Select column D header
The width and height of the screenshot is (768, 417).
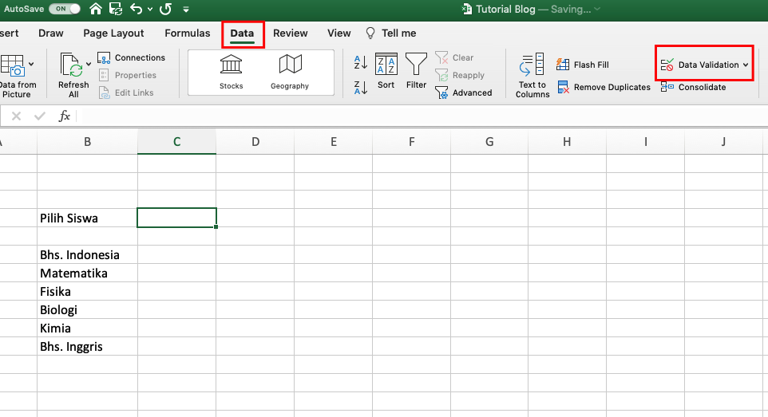(x=255, y=142)
